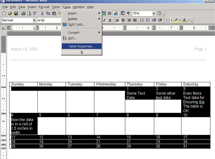Create a new blank document
The width and height of the screenshot is (215, 159).
coord(4,13)
